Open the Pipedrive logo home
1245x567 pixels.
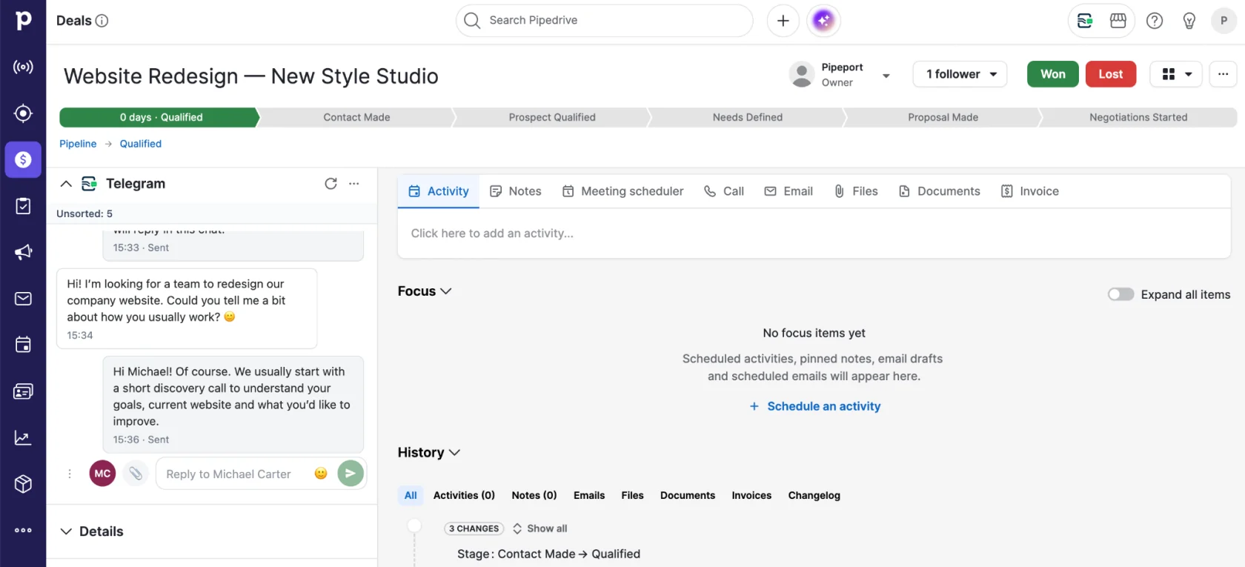[23, 20]
